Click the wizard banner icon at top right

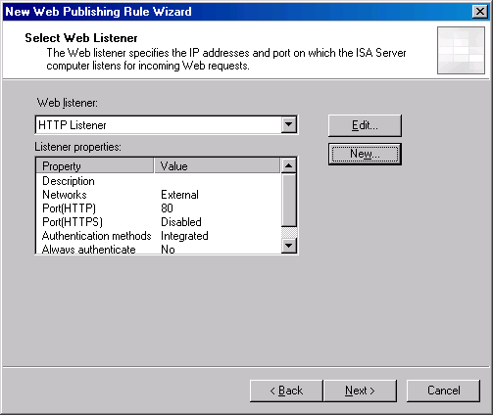tap(461, 50)
